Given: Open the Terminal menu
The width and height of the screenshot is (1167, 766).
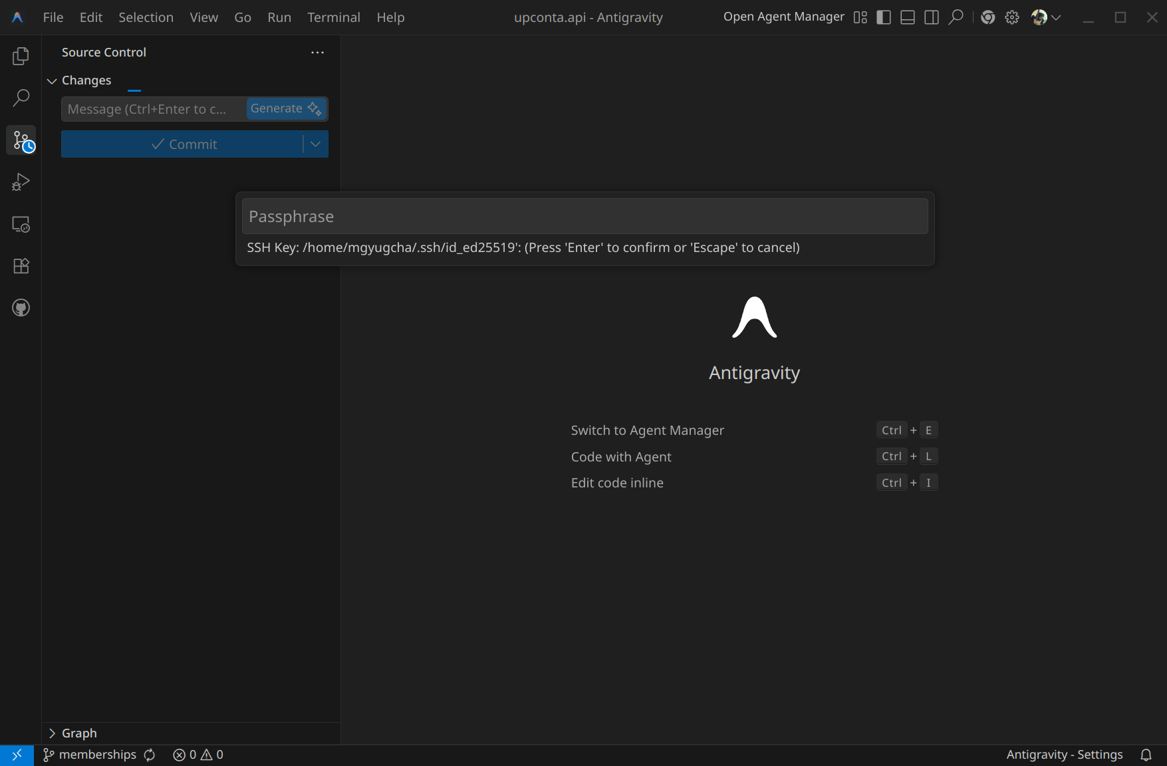Looking at the screenshot, I should [333, 17].
